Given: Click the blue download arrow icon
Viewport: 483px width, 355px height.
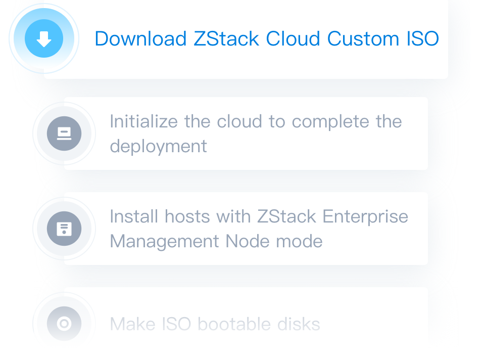Looking at the screenshot, I should pos(44,38).
